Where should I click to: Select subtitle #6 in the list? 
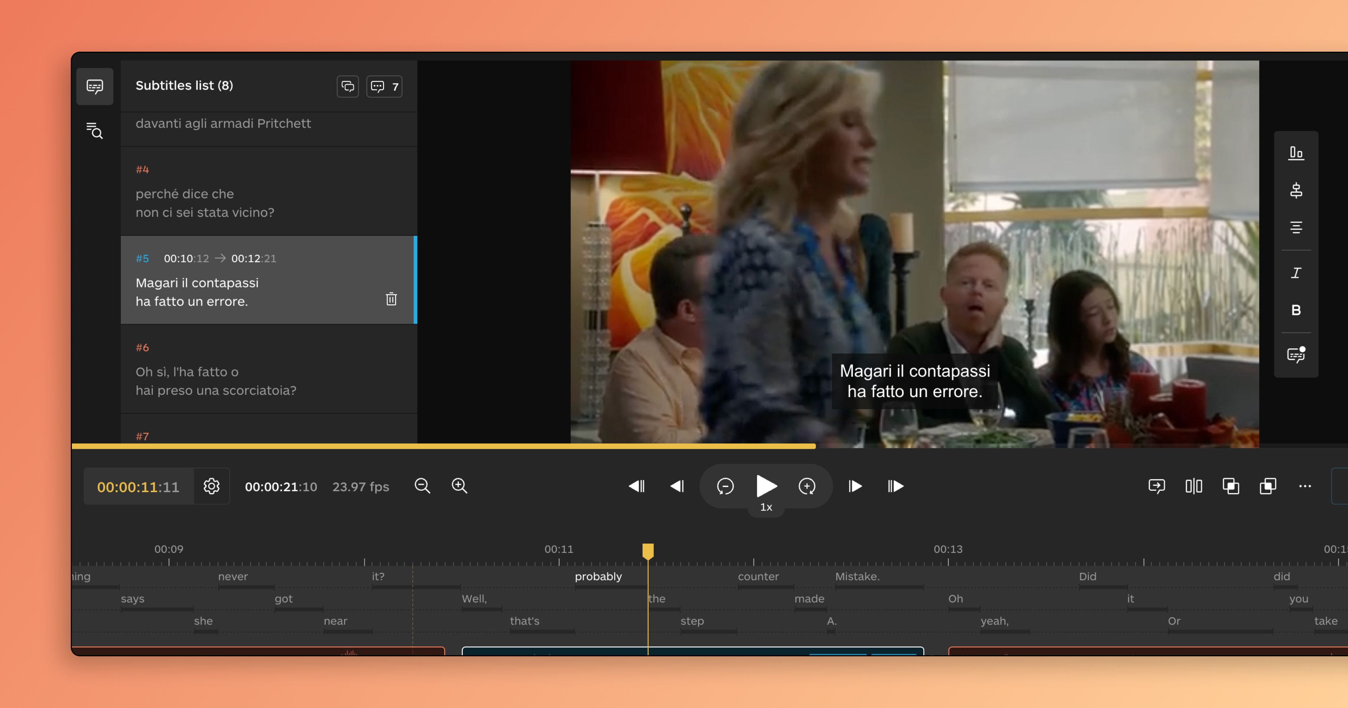coord(269,369)
